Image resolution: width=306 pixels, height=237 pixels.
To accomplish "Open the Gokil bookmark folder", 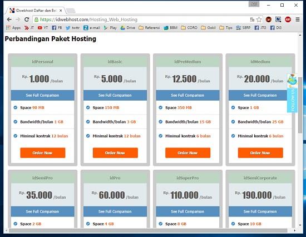I will 208,28.
